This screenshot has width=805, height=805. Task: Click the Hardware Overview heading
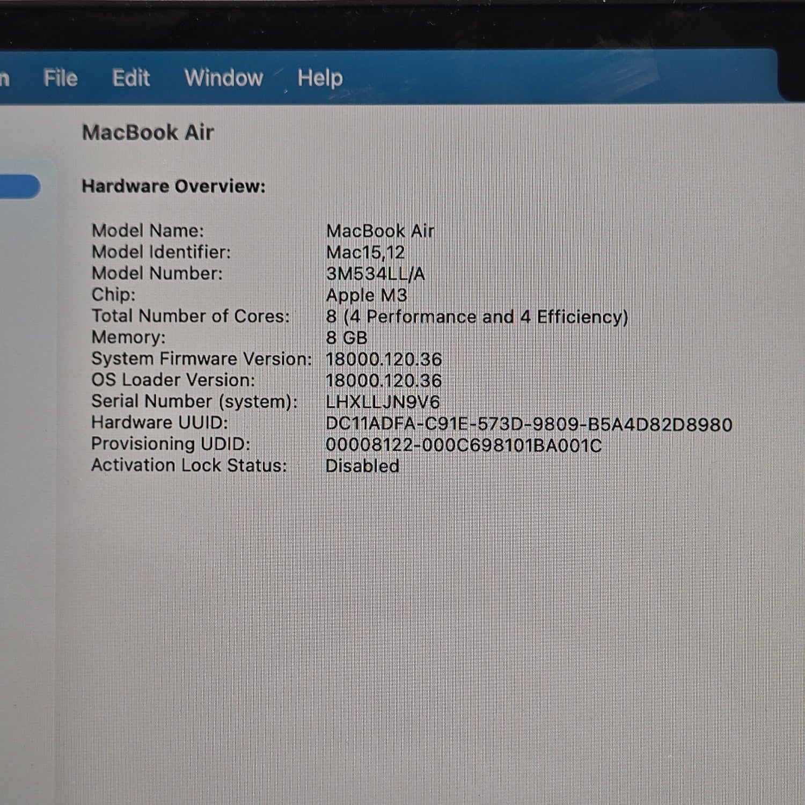point(174,186)
